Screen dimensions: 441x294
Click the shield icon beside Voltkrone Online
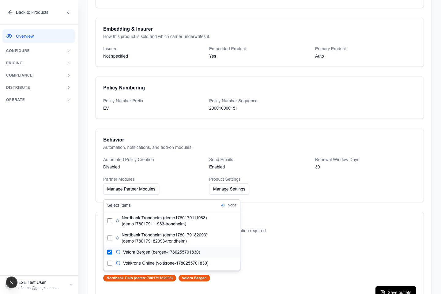118,263
